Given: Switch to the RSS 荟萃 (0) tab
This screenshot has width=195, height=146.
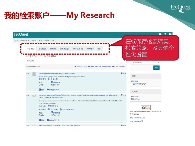Looking at the screenshot, I should (x=78, y=49).
